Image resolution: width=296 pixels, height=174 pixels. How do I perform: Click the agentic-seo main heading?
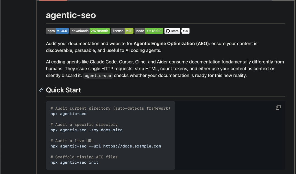tap(71, 15)
